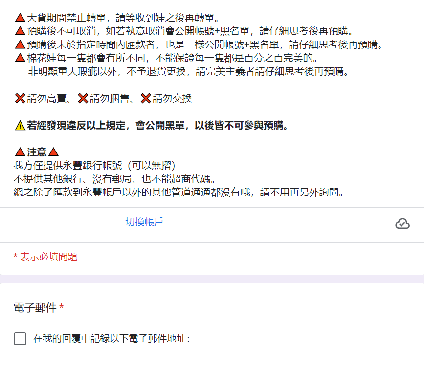This screenshot has width=424, height=367.
Task: Click the red triangle before 預購後不可取消
Action: pos(20,31)
